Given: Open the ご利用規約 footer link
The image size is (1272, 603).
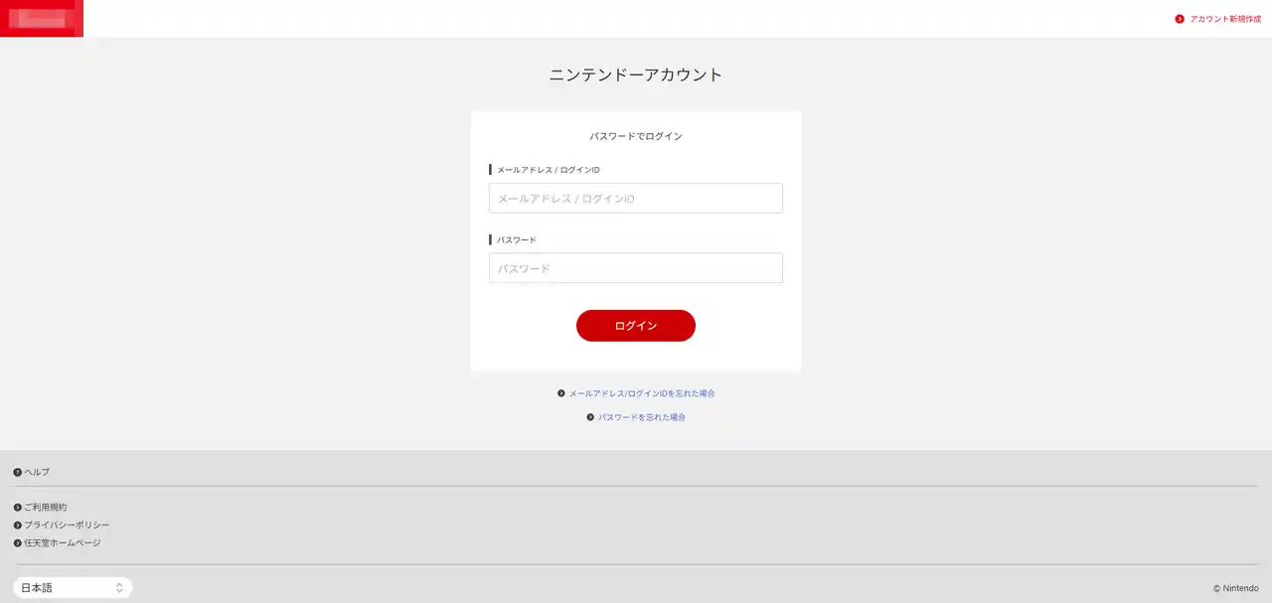Looking at the screenshot, I should [46, 508].
